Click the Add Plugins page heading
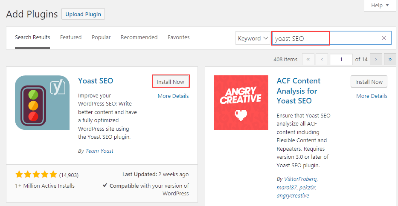The width and height of the screenshot is (398, 206). pyautogui.click(x=32, y=14)
